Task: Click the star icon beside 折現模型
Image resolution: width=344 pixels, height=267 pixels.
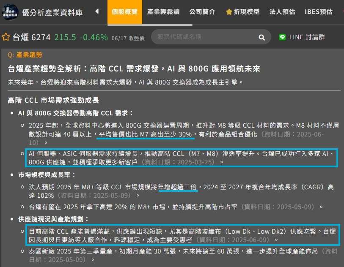Action: (229, 12)
